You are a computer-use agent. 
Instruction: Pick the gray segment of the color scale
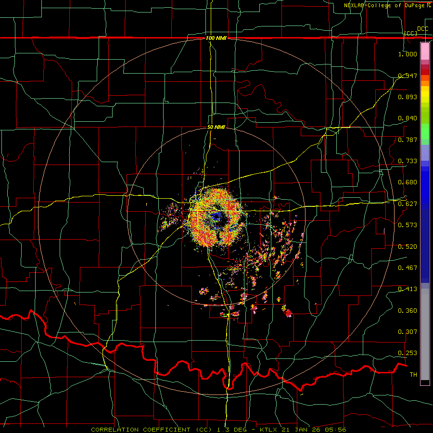click(425, 334)
